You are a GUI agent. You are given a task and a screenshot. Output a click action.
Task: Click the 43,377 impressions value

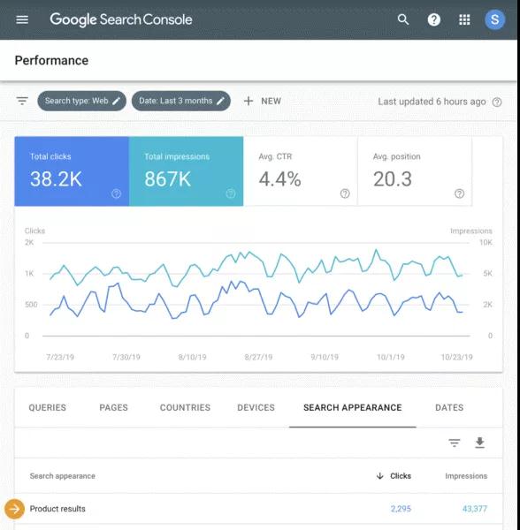point(475,509)
